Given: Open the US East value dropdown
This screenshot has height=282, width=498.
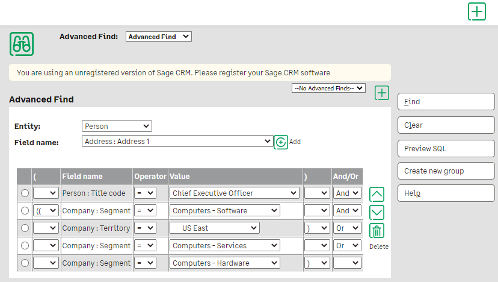Looking at the screenshot, I should point(215,228).
